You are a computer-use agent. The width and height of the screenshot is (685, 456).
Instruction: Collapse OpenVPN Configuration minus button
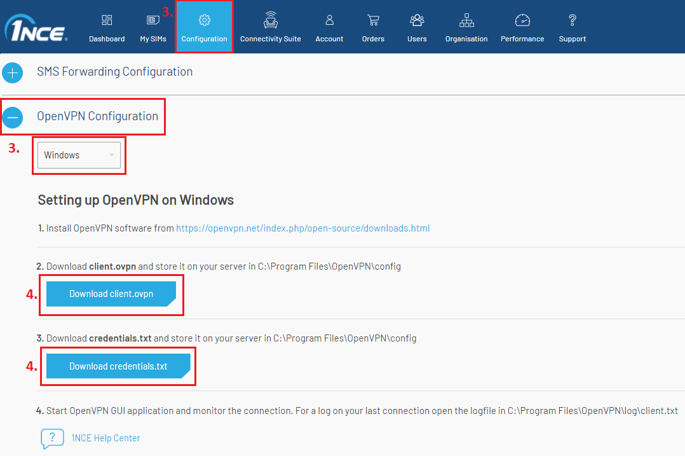point(12,117)
